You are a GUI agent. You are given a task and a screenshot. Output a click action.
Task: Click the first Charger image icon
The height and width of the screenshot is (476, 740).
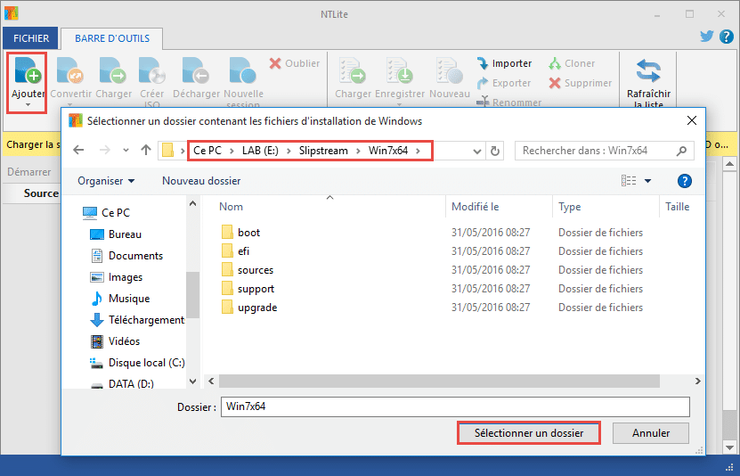113,70
